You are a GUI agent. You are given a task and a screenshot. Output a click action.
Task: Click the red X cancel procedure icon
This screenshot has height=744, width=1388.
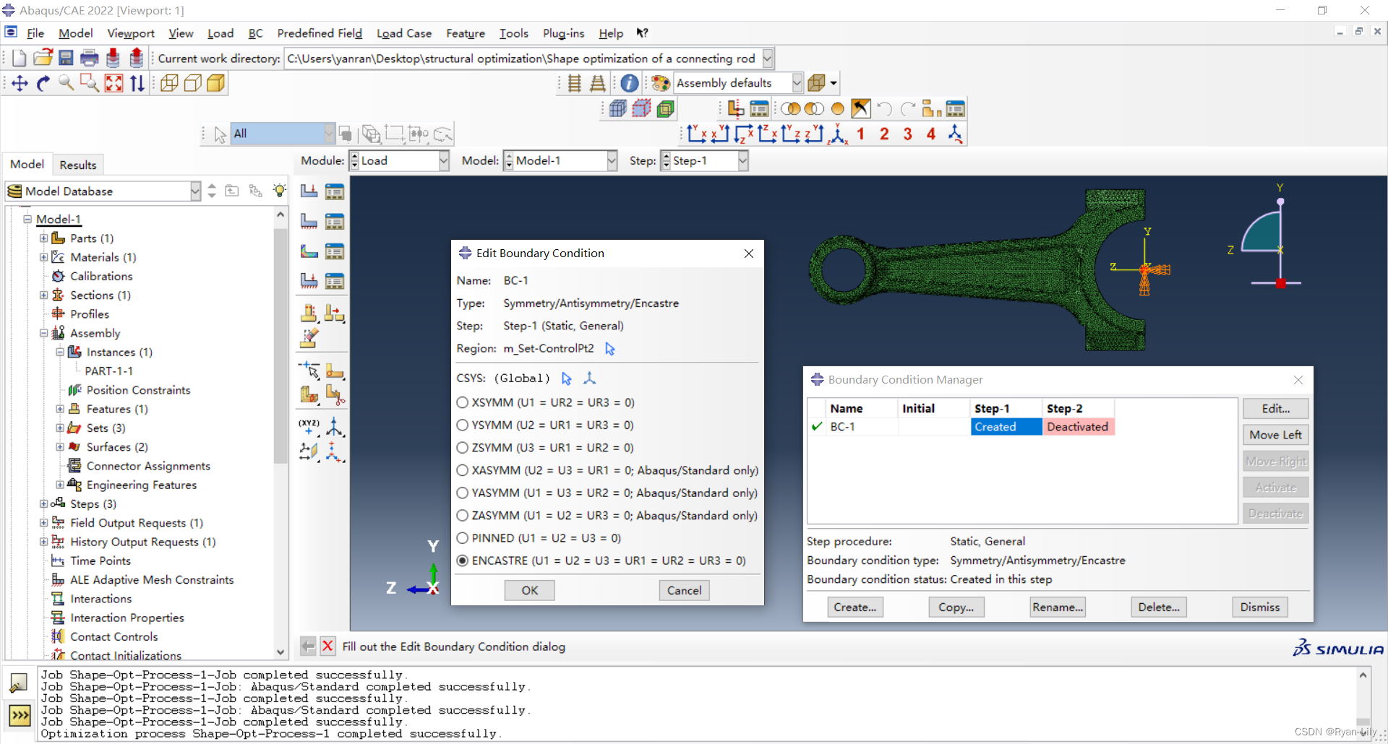tap(327, 646)
